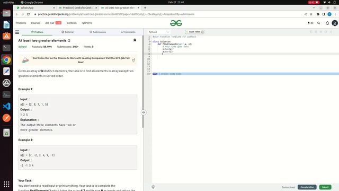Image resolution: width=339 pixels, height=191 pixels.
Task: Open Files from the Ubuntu dock
Action: pyautogui.click(x=6, y=13)
